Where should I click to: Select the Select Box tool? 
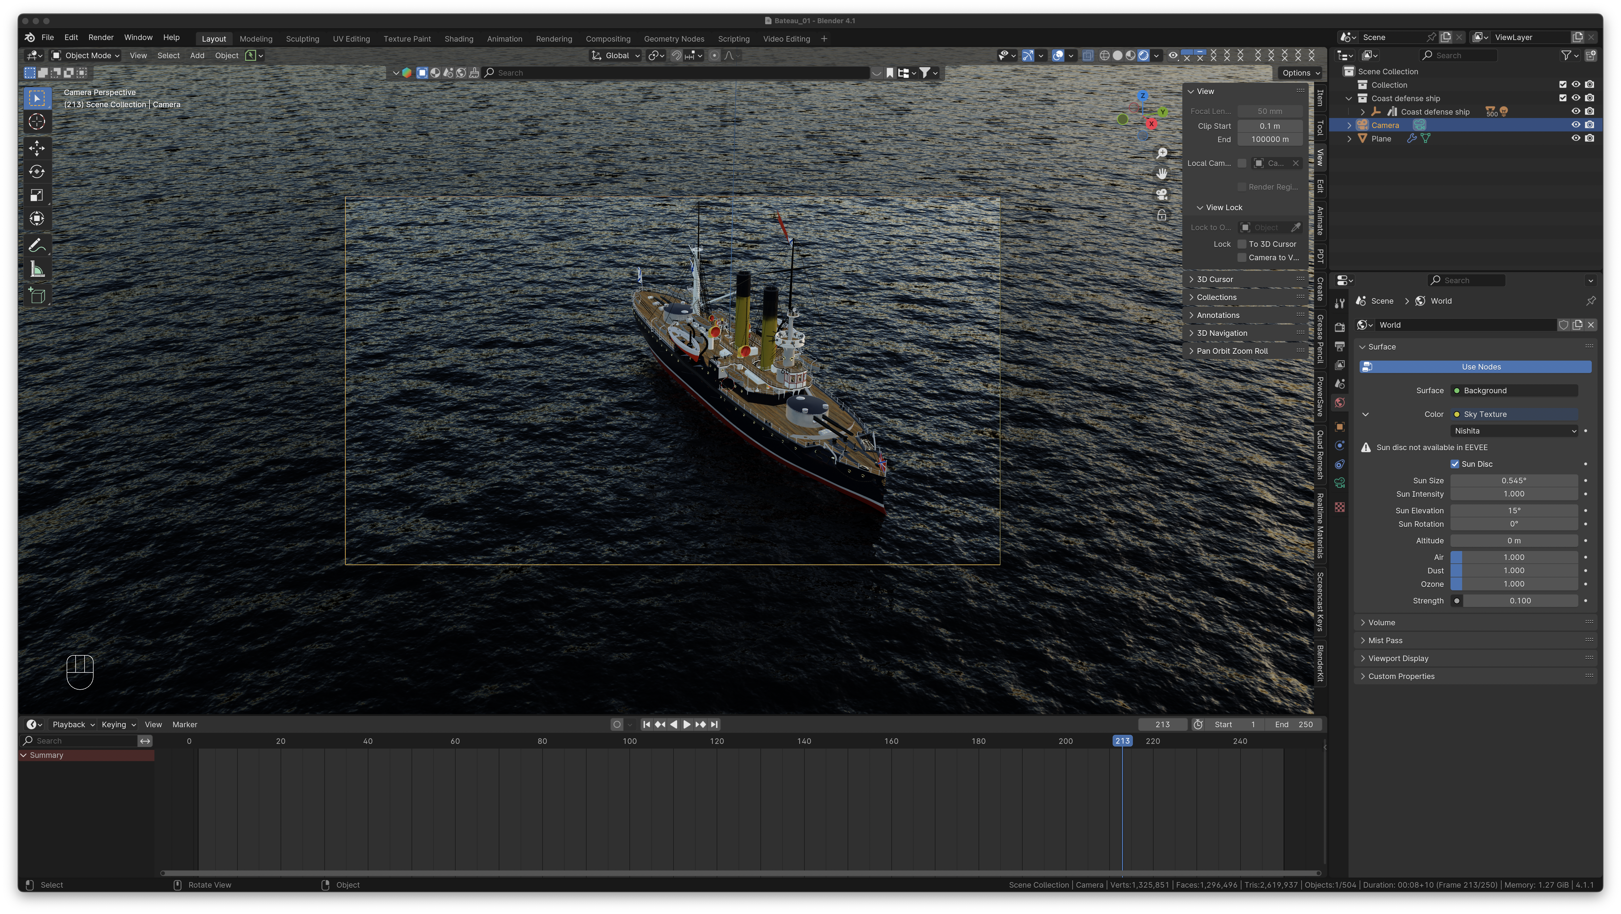pyautogui.click(x=37, y=98)
